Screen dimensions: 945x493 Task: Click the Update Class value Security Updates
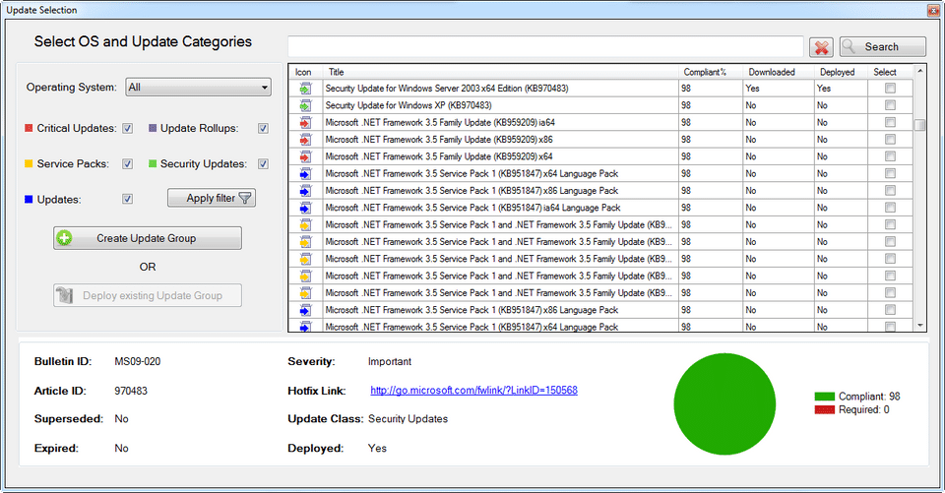coord(408,419)
